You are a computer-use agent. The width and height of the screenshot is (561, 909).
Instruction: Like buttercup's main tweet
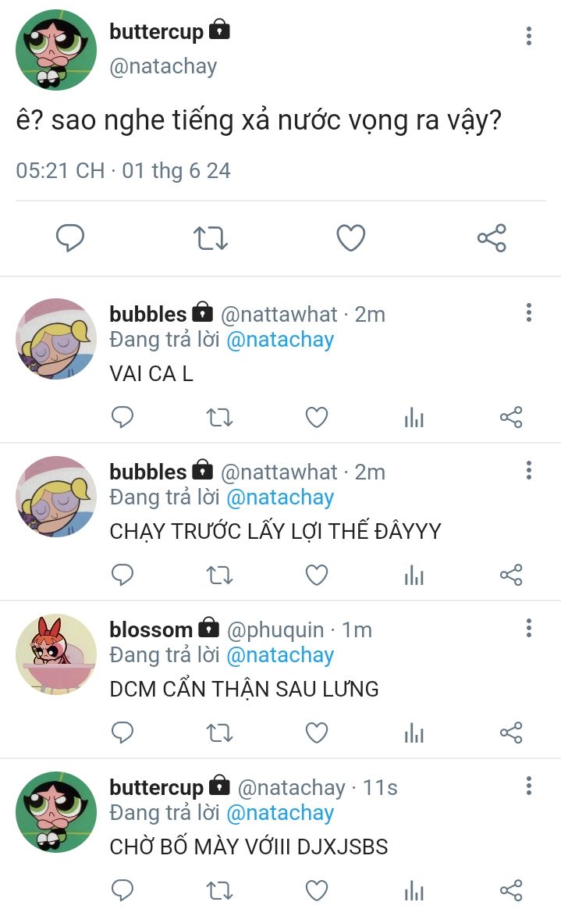(351, 237)
